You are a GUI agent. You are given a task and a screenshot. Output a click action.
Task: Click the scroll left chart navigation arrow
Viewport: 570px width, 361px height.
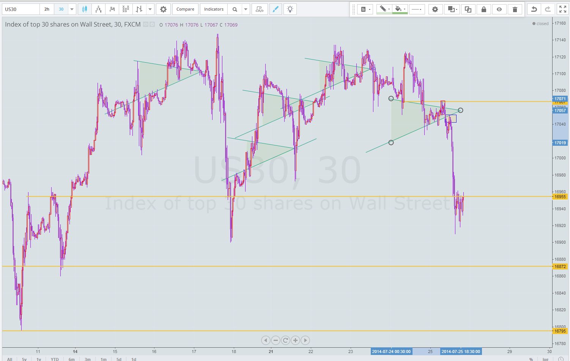[266, 341]
